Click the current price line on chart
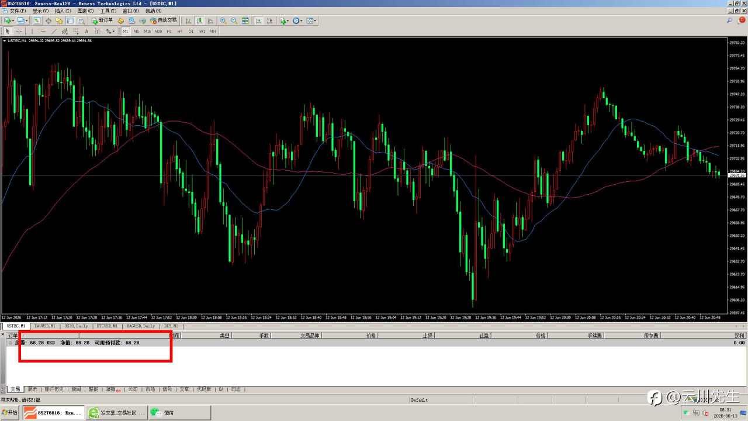 point(363,175)
